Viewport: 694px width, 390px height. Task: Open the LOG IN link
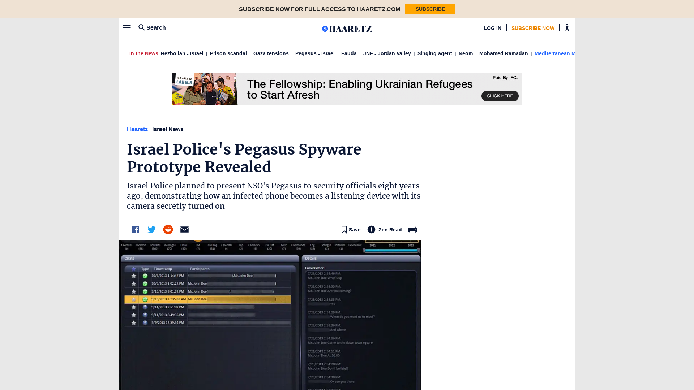coord(492,28)
